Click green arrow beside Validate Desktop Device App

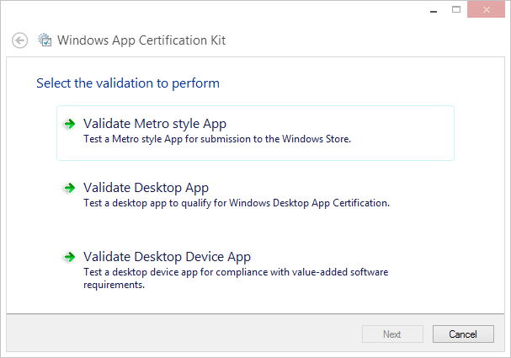[x=69, y=257]
